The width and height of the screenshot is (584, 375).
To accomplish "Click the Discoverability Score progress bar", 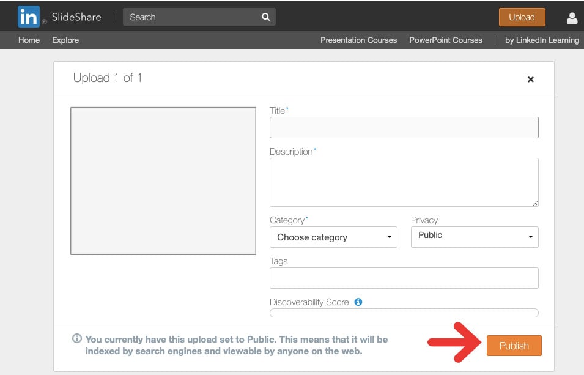I will click(404, 313).
